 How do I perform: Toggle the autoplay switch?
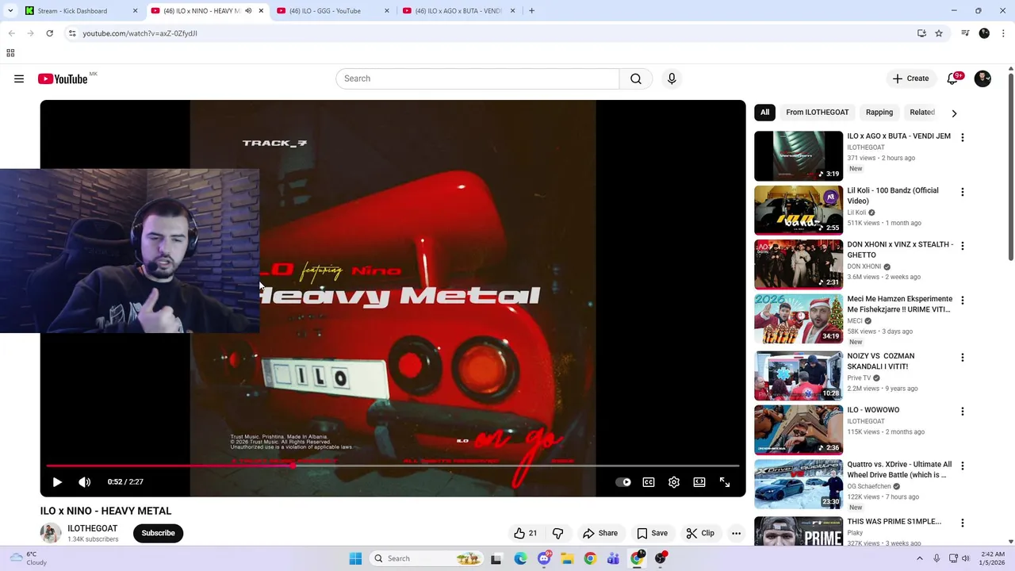(x=623, y=482)
